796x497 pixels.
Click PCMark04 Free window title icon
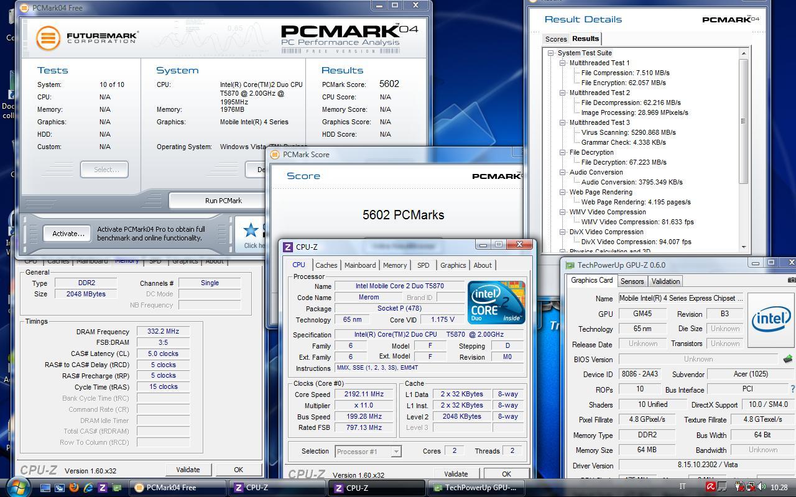coord(24,8)
